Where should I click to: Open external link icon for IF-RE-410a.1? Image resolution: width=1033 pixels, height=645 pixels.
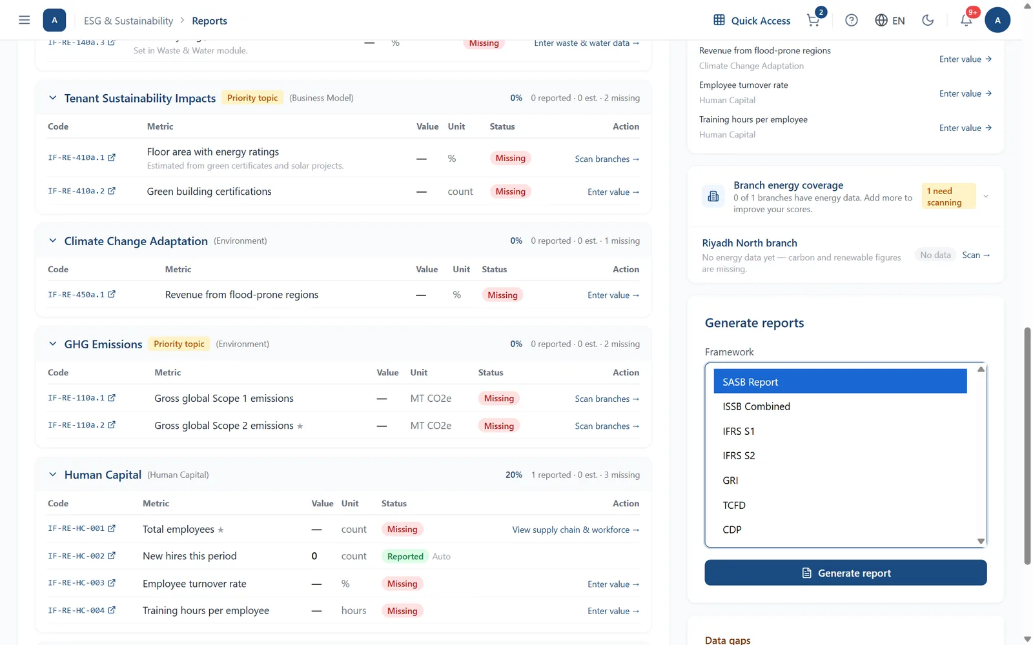point(112,157)
